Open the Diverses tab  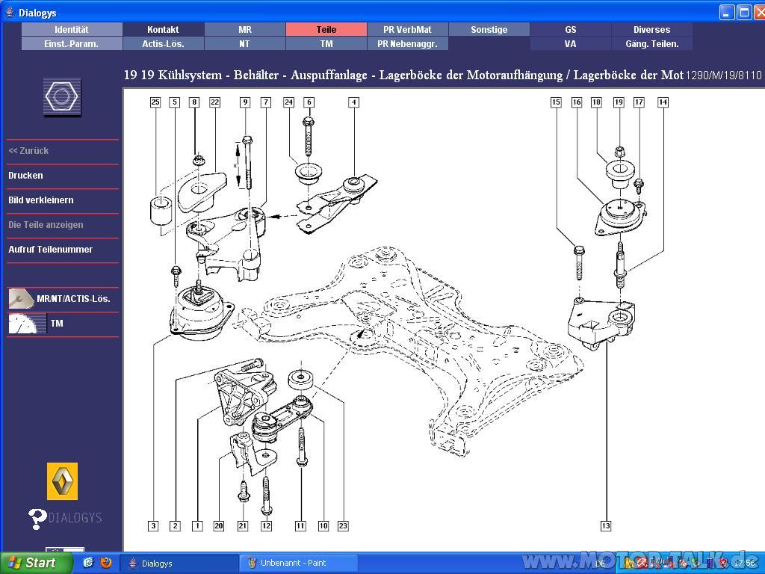point(651,29)
